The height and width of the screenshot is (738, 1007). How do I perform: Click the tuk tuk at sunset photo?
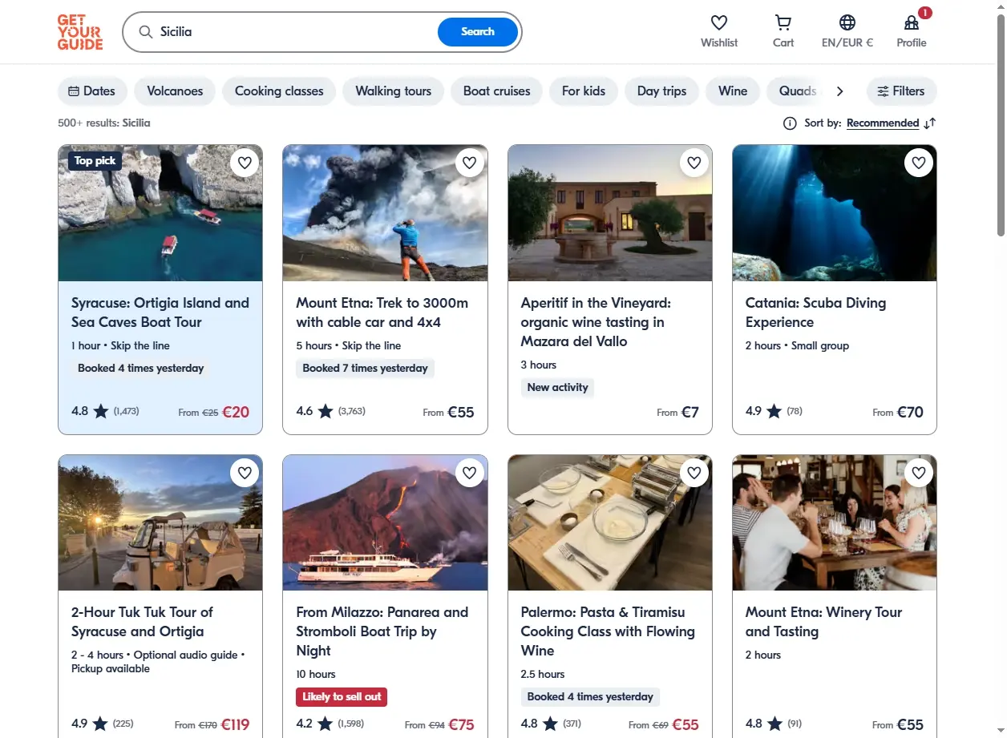[160, 523]
